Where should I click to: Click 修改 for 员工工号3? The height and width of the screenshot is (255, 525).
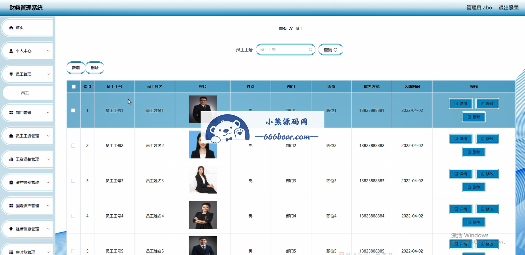(487, 174)
